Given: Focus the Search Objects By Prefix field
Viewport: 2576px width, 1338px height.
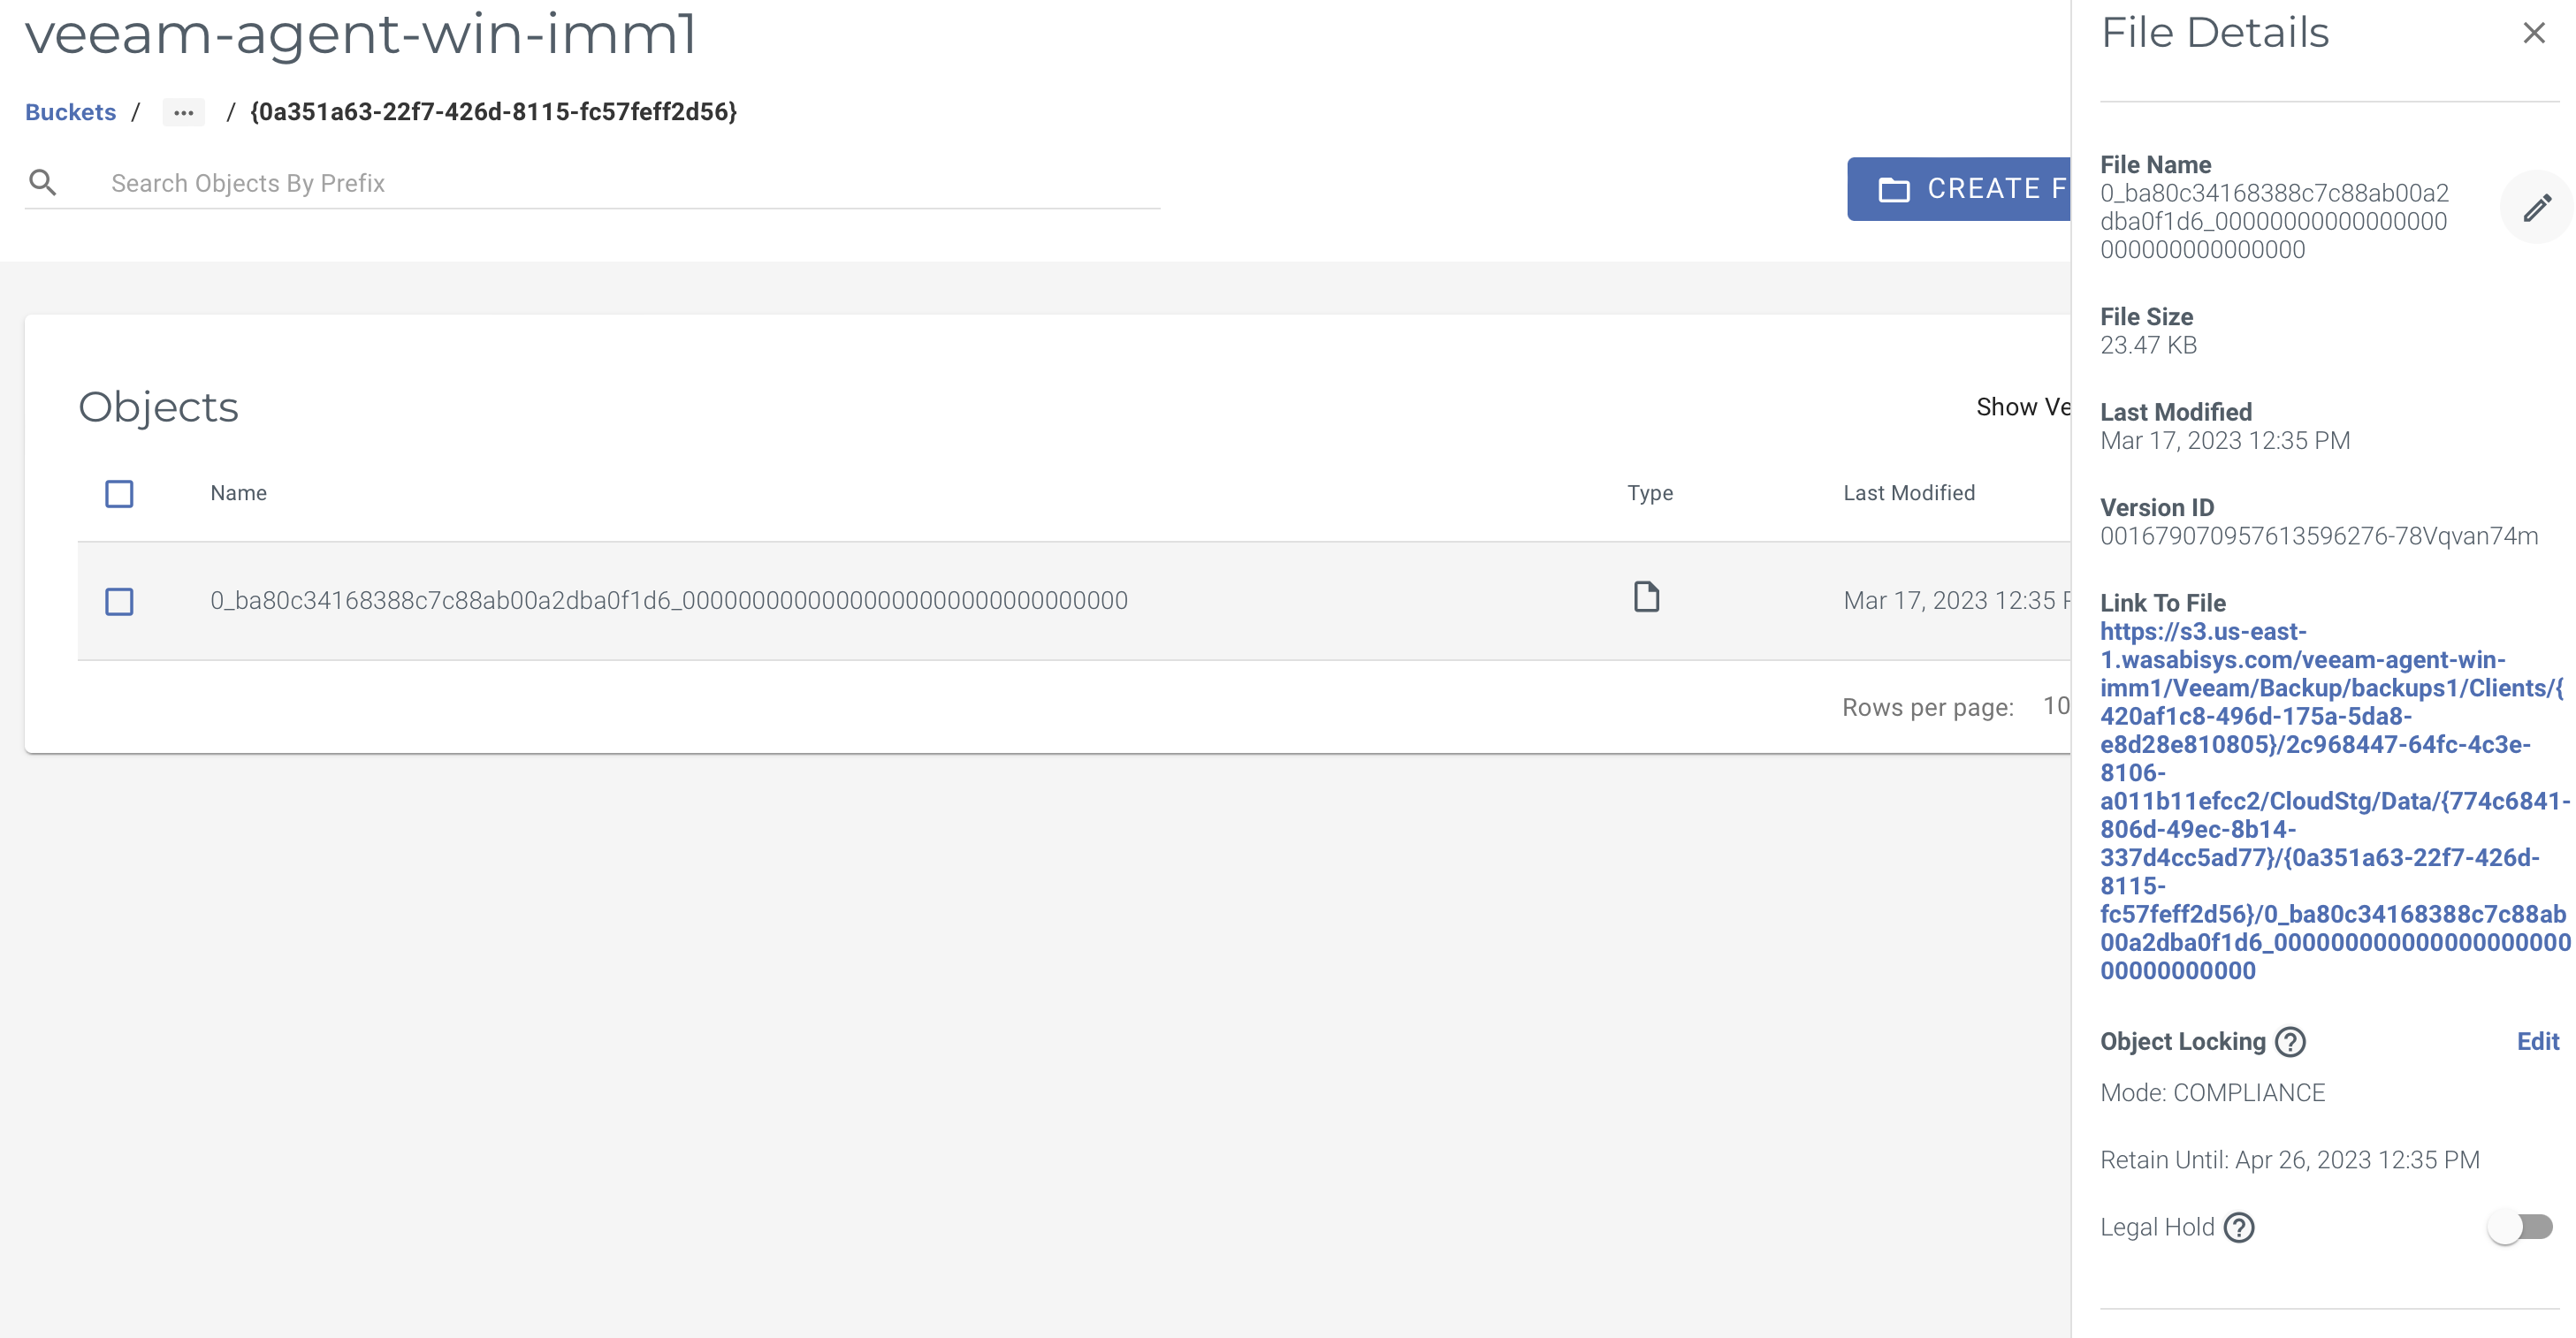Looking at the screenshot, I should (634, 183).
